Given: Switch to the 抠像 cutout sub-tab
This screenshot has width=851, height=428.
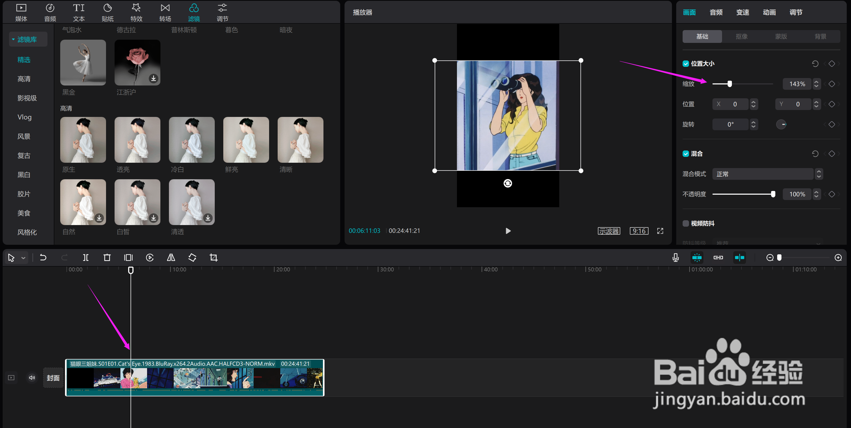Looking at the screenshot, I should pos(742,36).
